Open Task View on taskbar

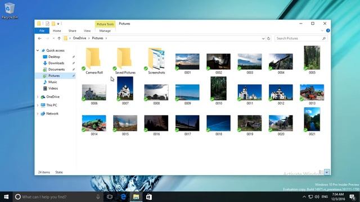[110, 197]
